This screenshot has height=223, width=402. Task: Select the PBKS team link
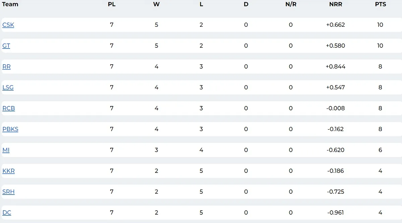(10, 129)
